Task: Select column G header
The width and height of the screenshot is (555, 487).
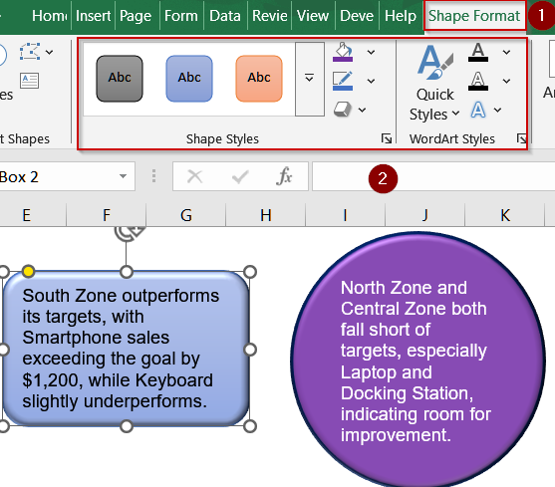Action: pos(185,215)
